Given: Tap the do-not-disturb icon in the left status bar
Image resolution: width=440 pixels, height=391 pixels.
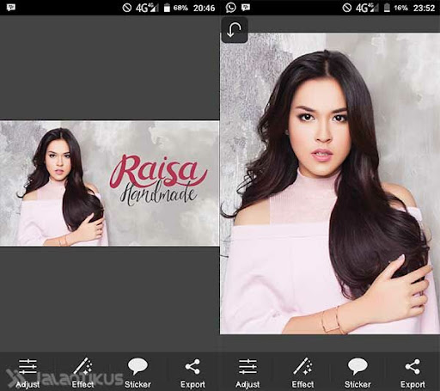Looking at the screenshot, I should pos(126,8).
